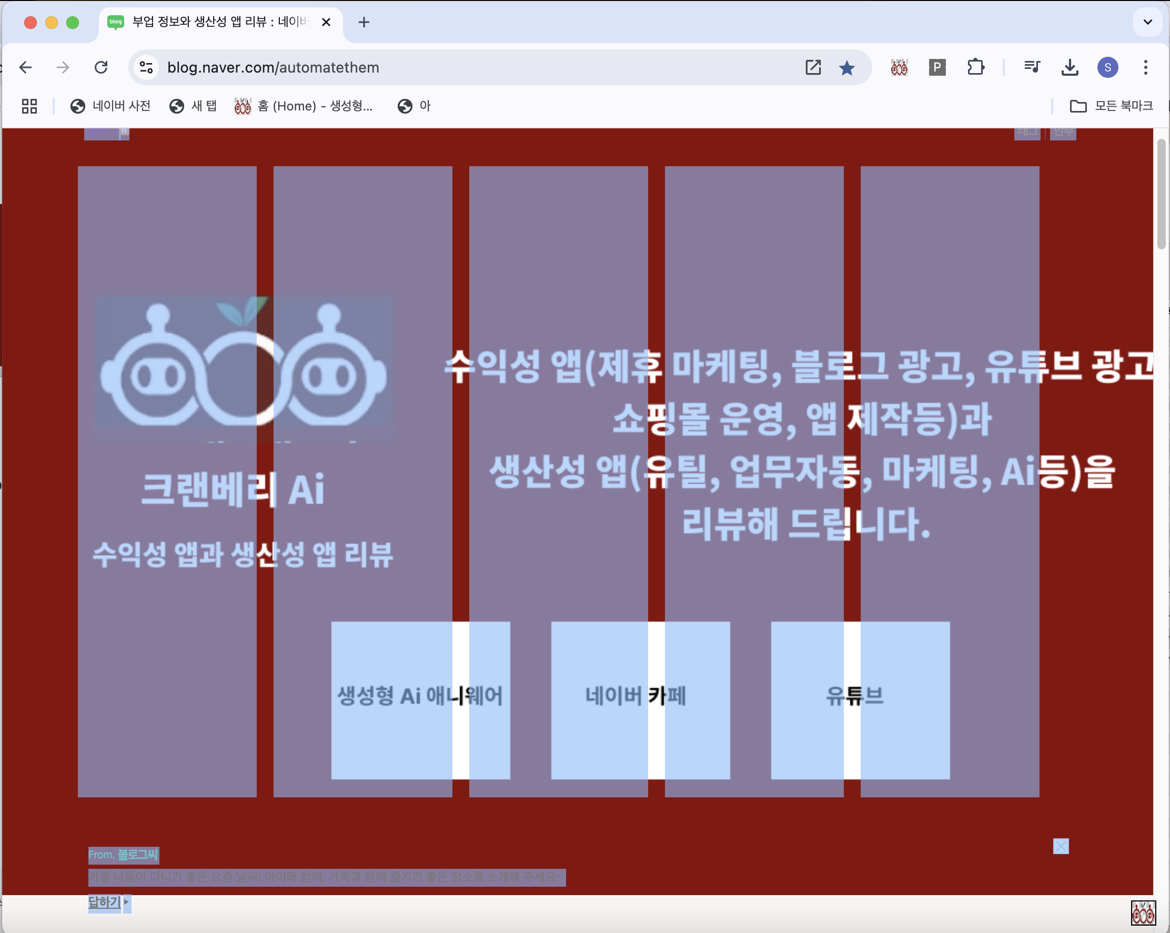Select the 부업 정보와 생산성 앱 리뷰 tab
This screenshot has width=1170, height=933.
221,22
